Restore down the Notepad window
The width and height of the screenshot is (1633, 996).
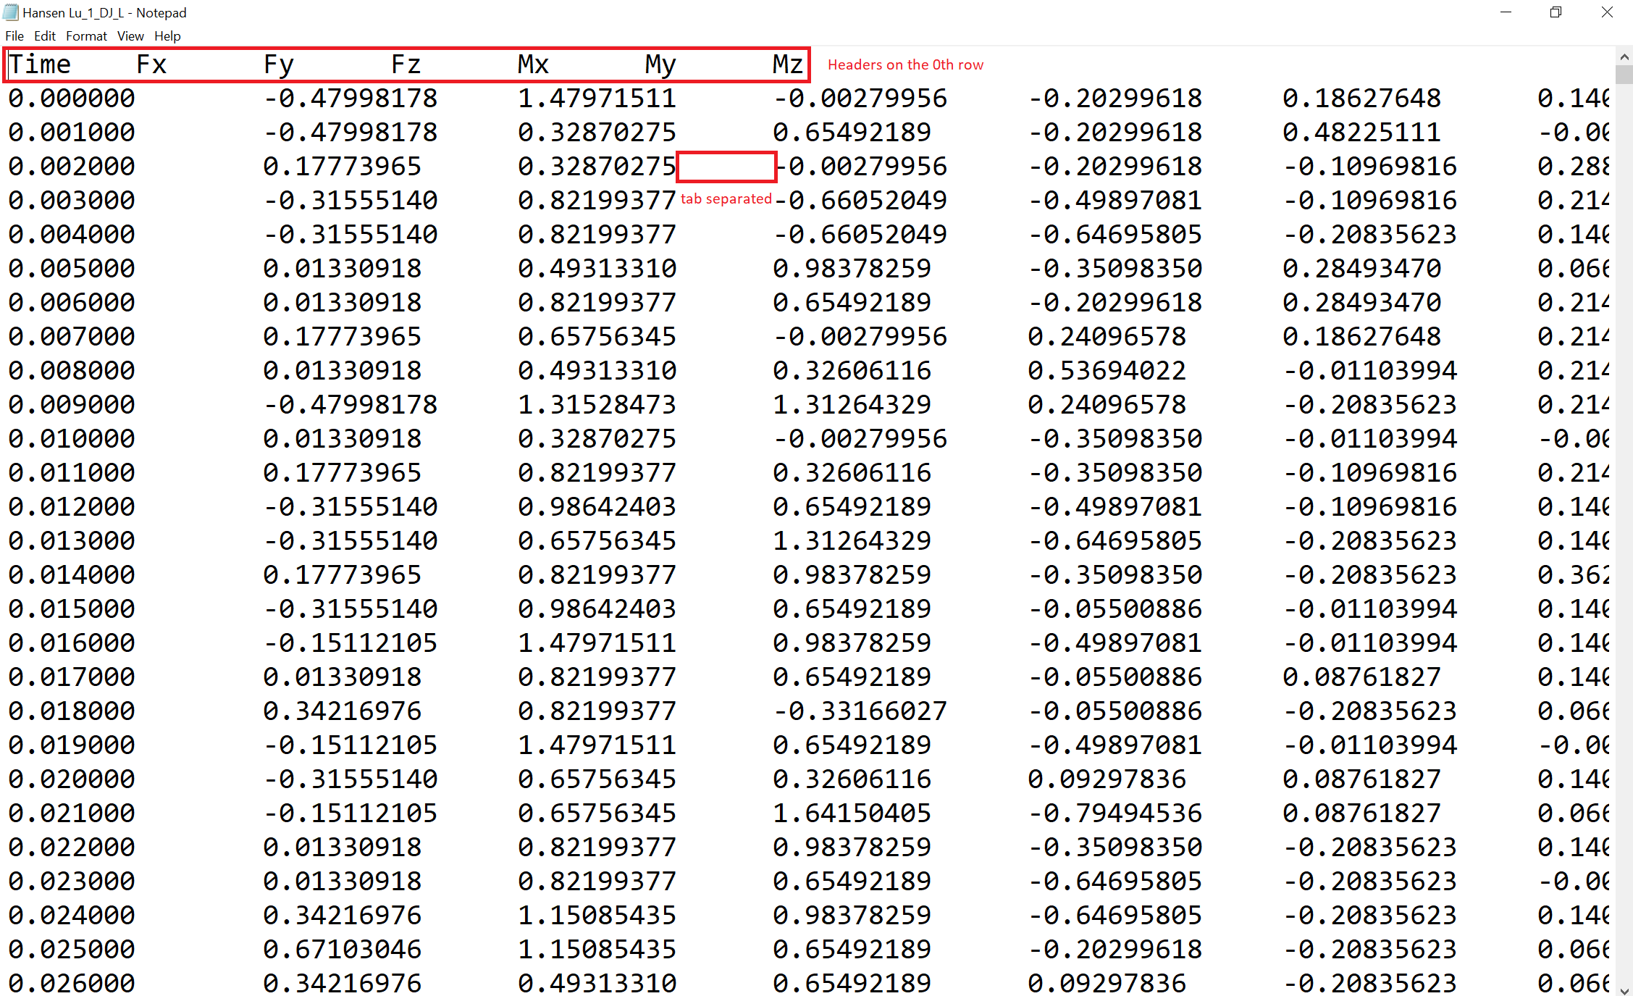click(1556, 12)
